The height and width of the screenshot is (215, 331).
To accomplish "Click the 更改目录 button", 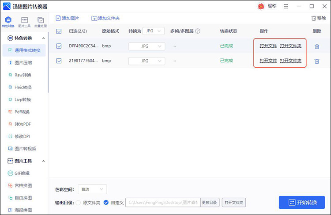I will pyautogui.click(x=210, y=203).
